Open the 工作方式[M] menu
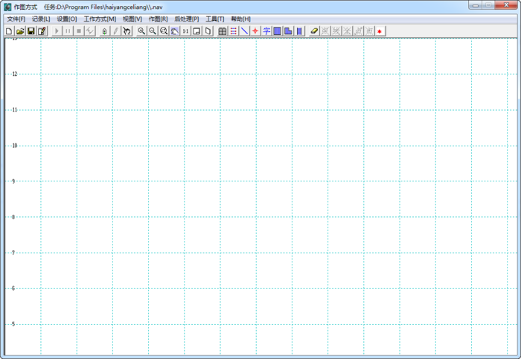Image resolution: width=521 pixels, height=359 pixels. [x=100, y=19]
